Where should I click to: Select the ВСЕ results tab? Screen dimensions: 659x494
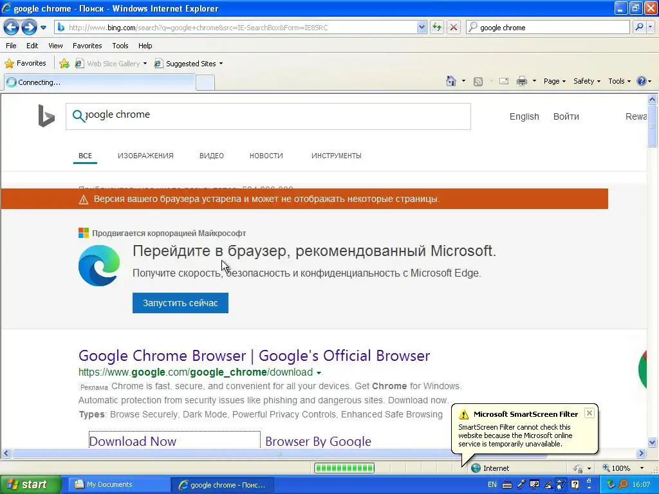pyautogui.click(x=85, y=156)
